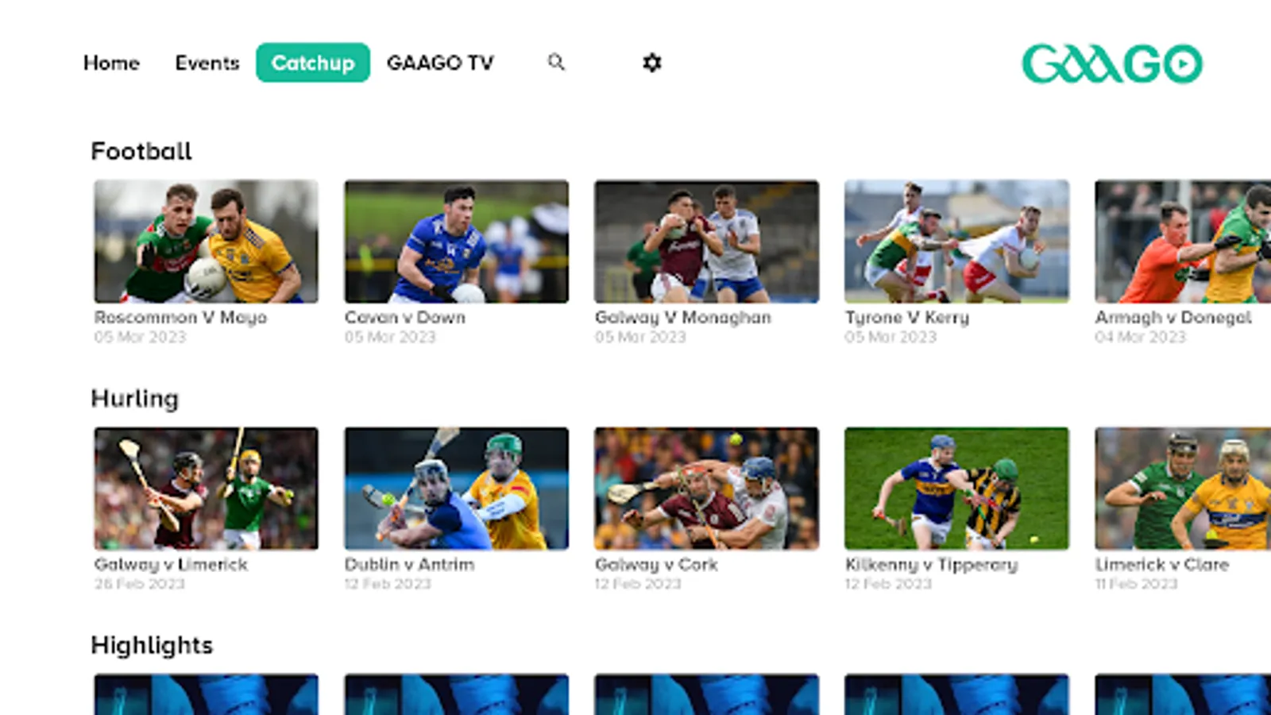
Task: Click the Tyrone V Kerry title text
Action: tap(907, 318)
